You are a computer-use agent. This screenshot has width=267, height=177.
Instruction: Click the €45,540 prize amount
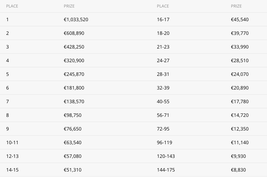[240, 19]
